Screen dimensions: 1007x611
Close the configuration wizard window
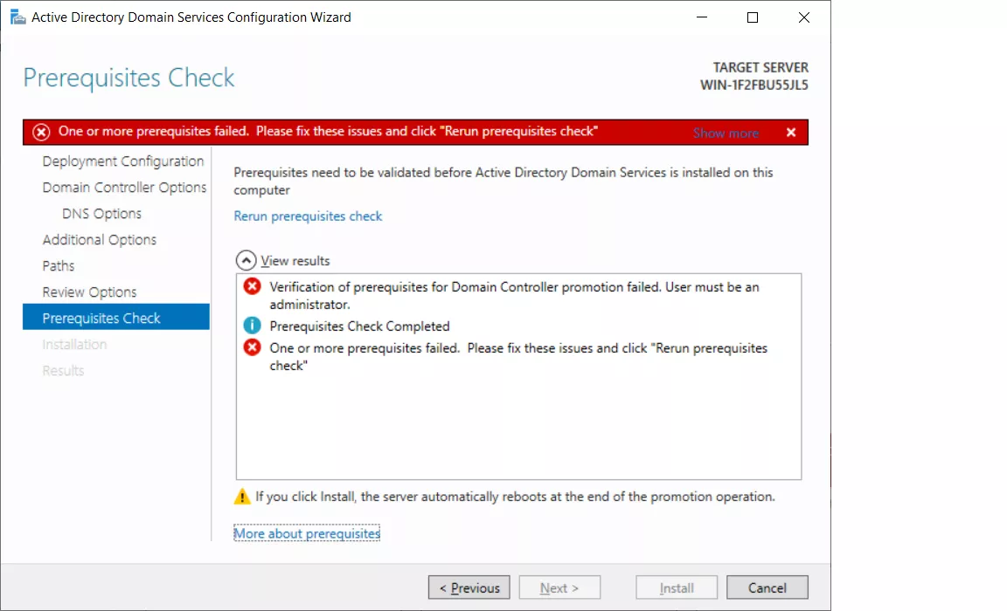(804, 17)
